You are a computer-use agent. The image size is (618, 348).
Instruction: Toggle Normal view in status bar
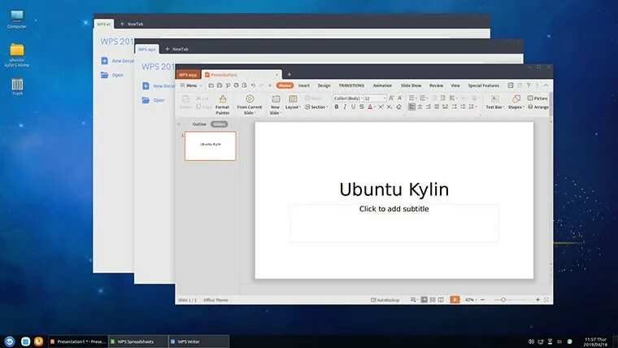pyautogui.click(x=424, y=300)
